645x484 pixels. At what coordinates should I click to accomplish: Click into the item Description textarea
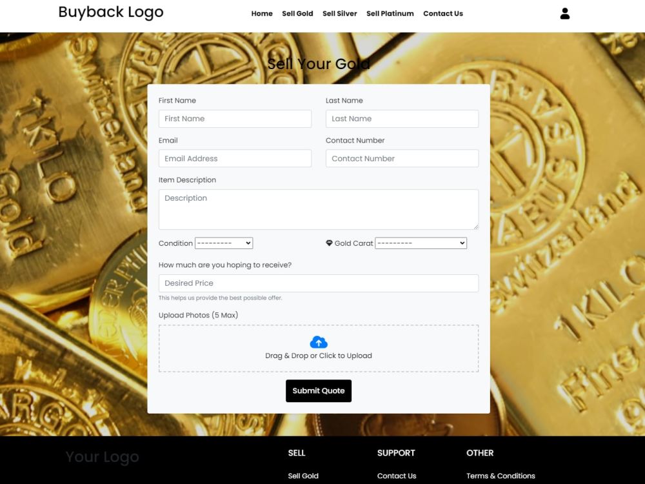(319, 210)
